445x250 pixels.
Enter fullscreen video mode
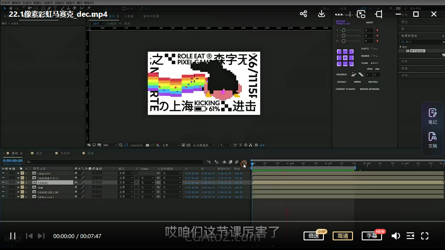click(425, 236)
